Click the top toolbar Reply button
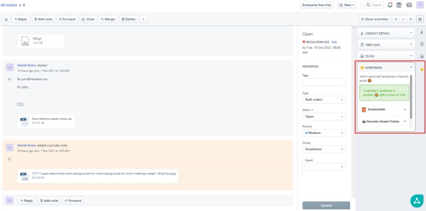Viewport: 426px width, 211px height. tap(21, 20)
